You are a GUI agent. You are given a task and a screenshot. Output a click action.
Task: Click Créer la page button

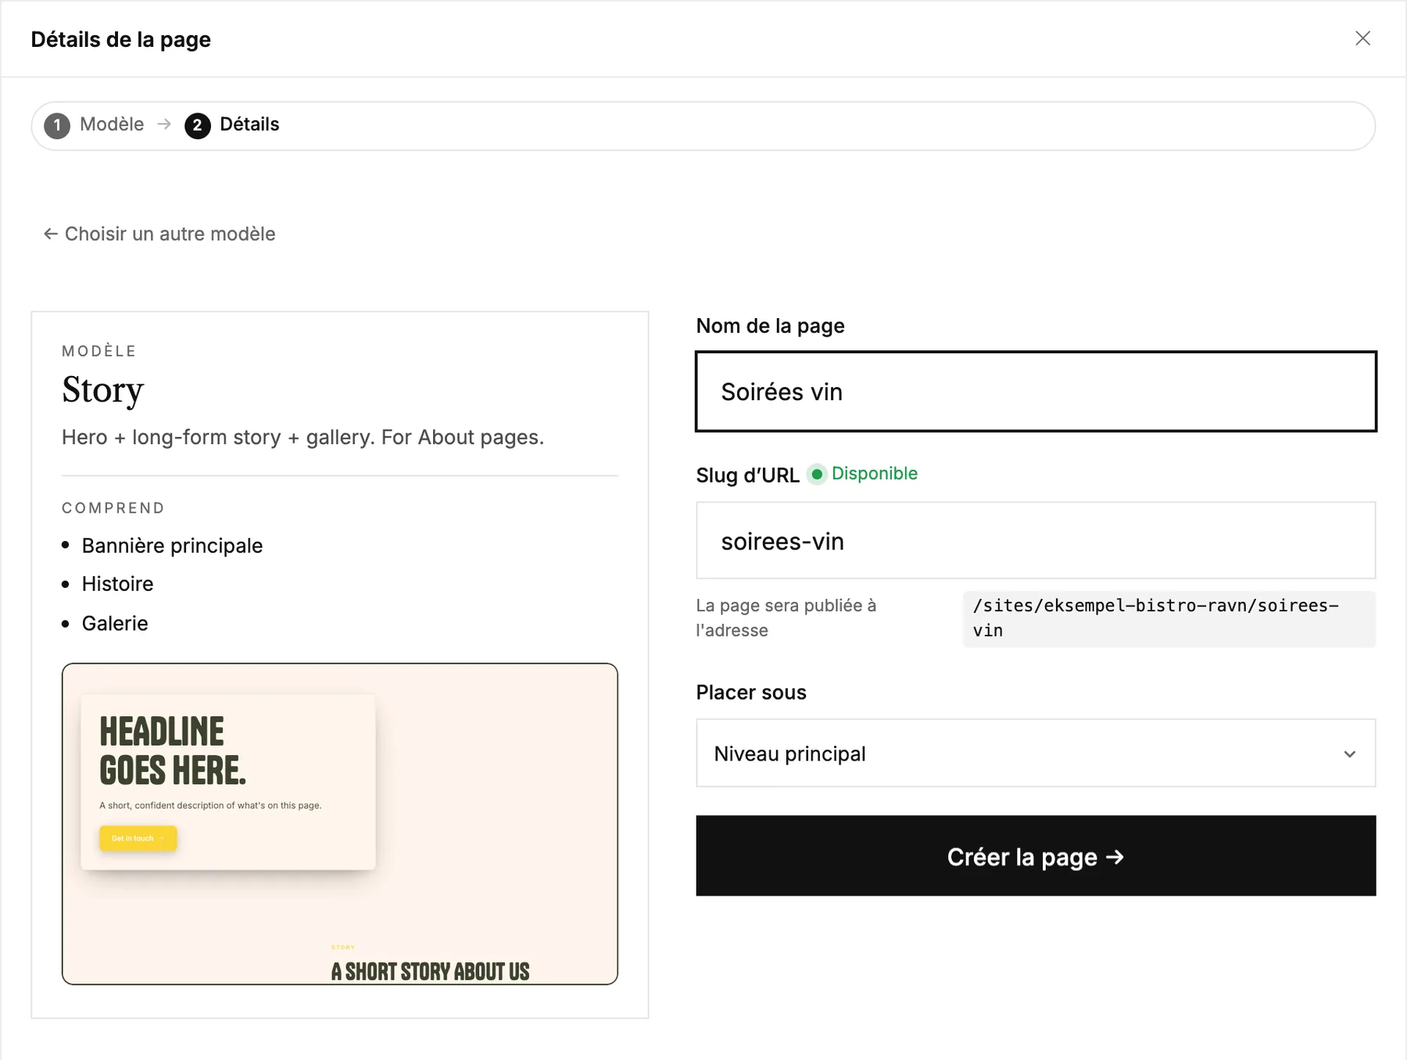click(1036, 856)
